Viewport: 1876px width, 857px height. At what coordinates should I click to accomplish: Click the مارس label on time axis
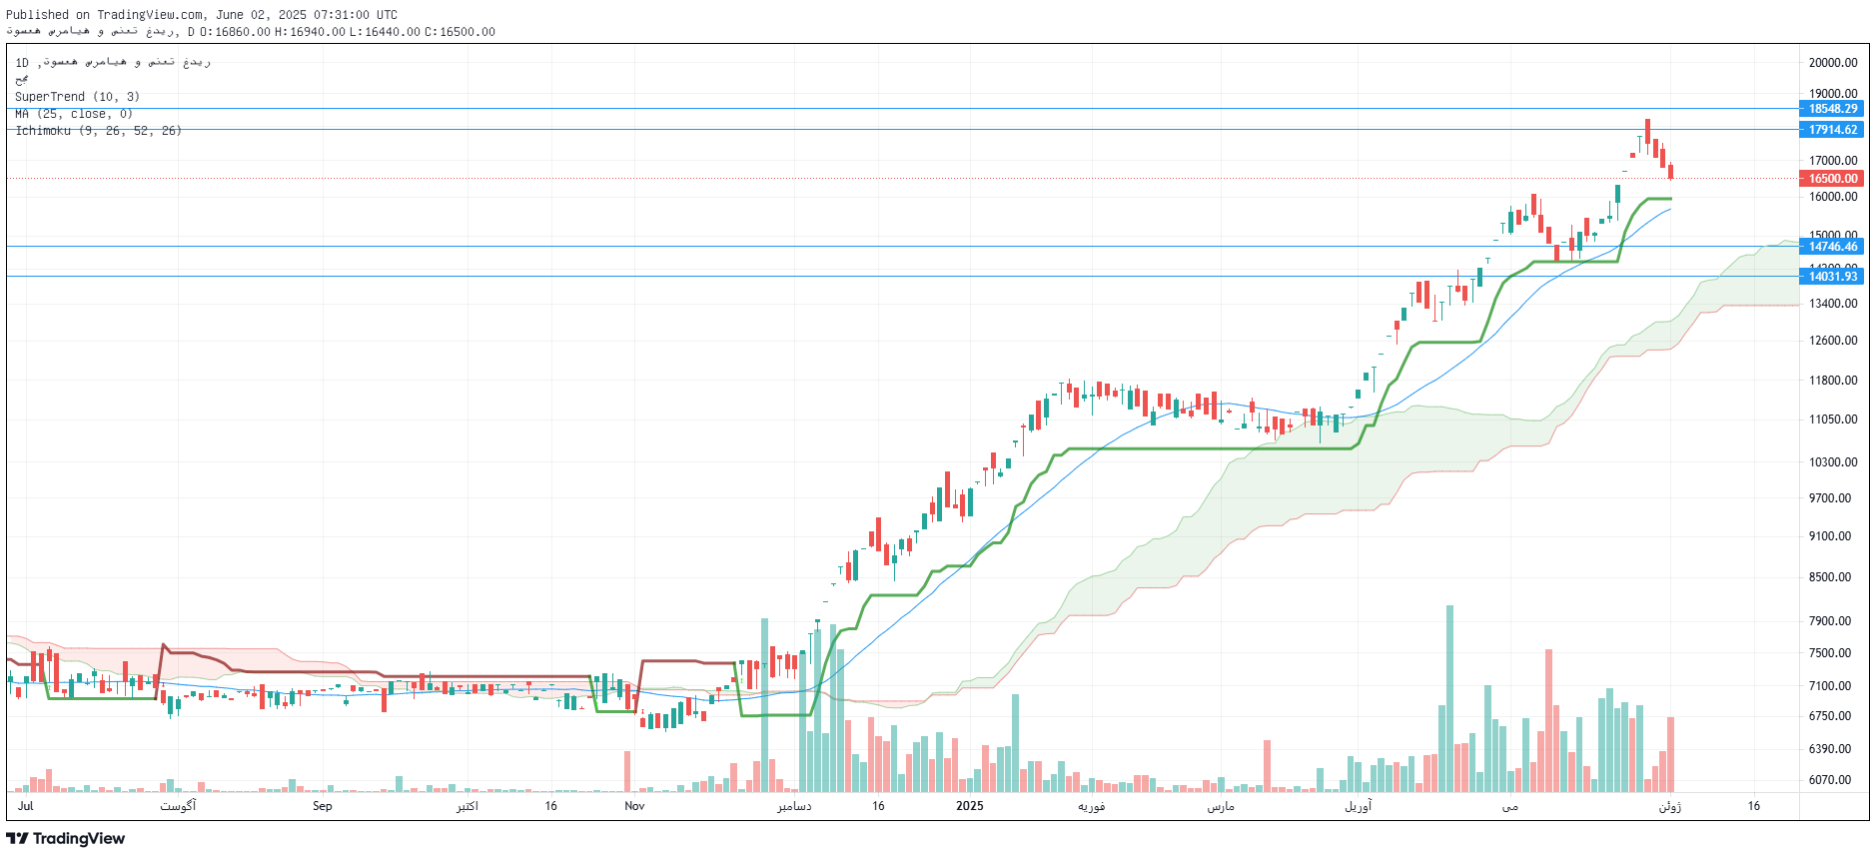coord(1220,806)
